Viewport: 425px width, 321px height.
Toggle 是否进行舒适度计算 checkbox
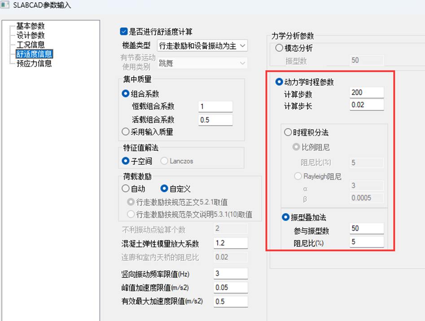point(123,31)
